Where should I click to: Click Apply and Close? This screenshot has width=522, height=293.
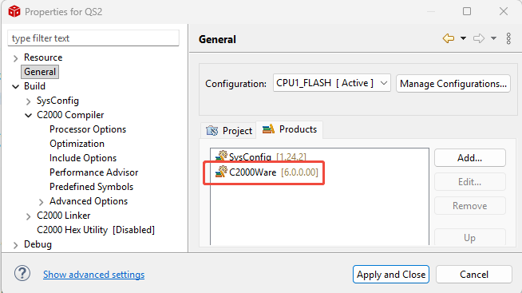coord(391,275)
